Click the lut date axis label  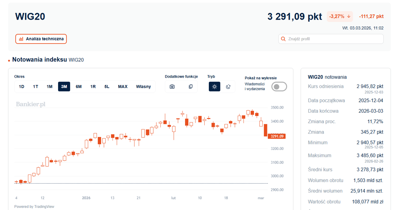point(173,198)
